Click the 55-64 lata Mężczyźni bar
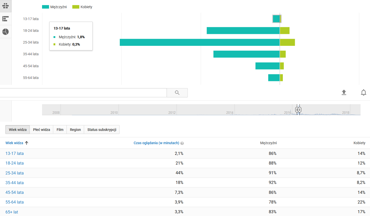The image size is (370, 216). (274, 78)
